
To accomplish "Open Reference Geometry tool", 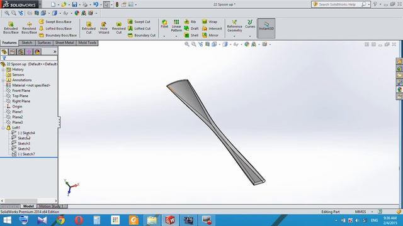I will [x=234, y=26].
